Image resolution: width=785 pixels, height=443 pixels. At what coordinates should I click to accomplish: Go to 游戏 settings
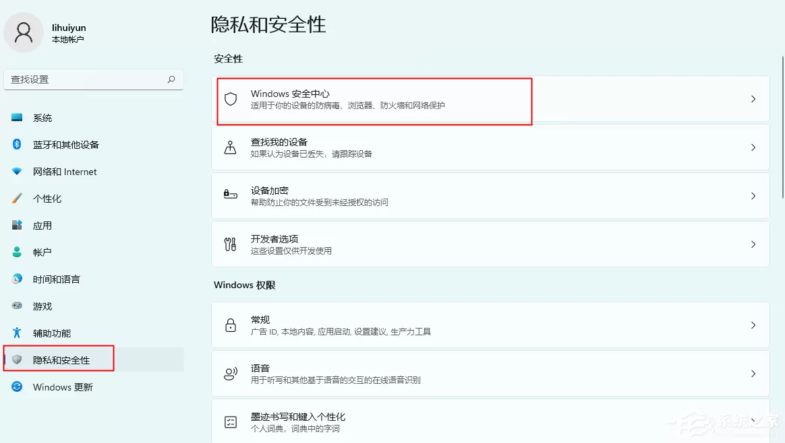[x=94, y=306]
